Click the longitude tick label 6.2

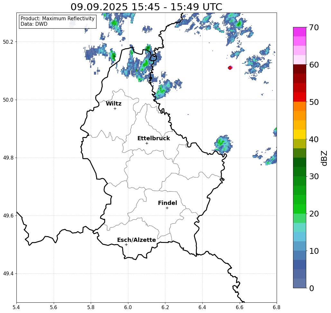(x=165, y=307)
